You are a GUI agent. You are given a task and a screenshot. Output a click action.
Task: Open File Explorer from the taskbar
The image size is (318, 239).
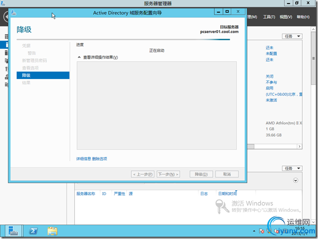[52, 231]
